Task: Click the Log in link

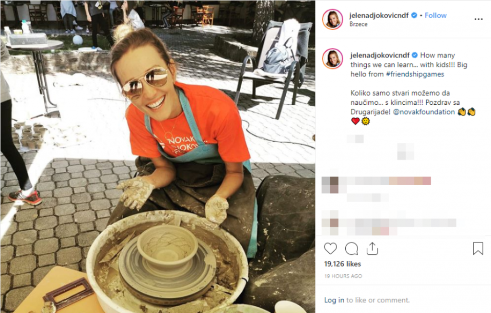Action: point(334,300)
